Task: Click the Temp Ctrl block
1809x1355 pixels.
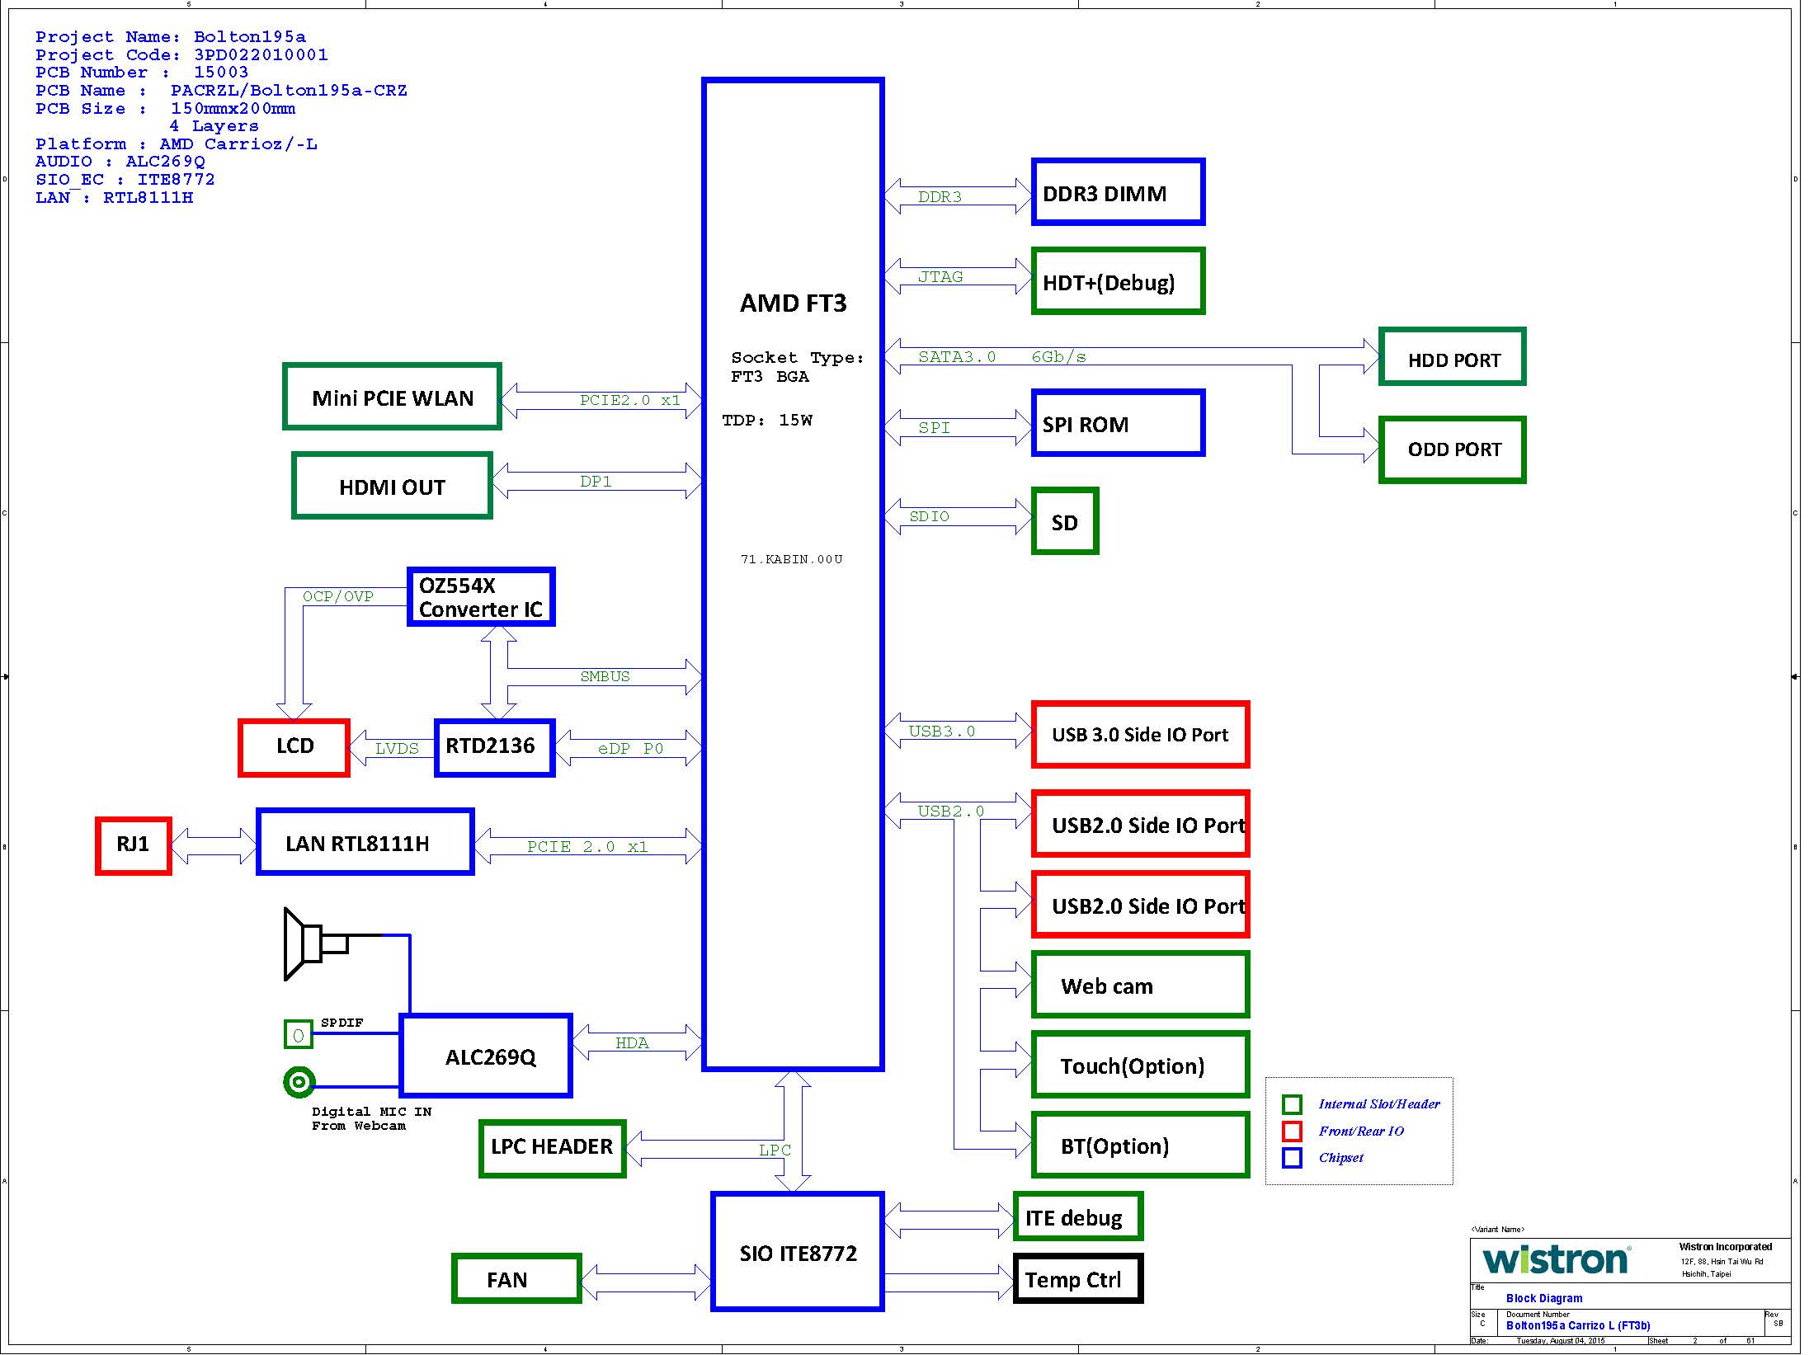Action: (1078, 1278)
